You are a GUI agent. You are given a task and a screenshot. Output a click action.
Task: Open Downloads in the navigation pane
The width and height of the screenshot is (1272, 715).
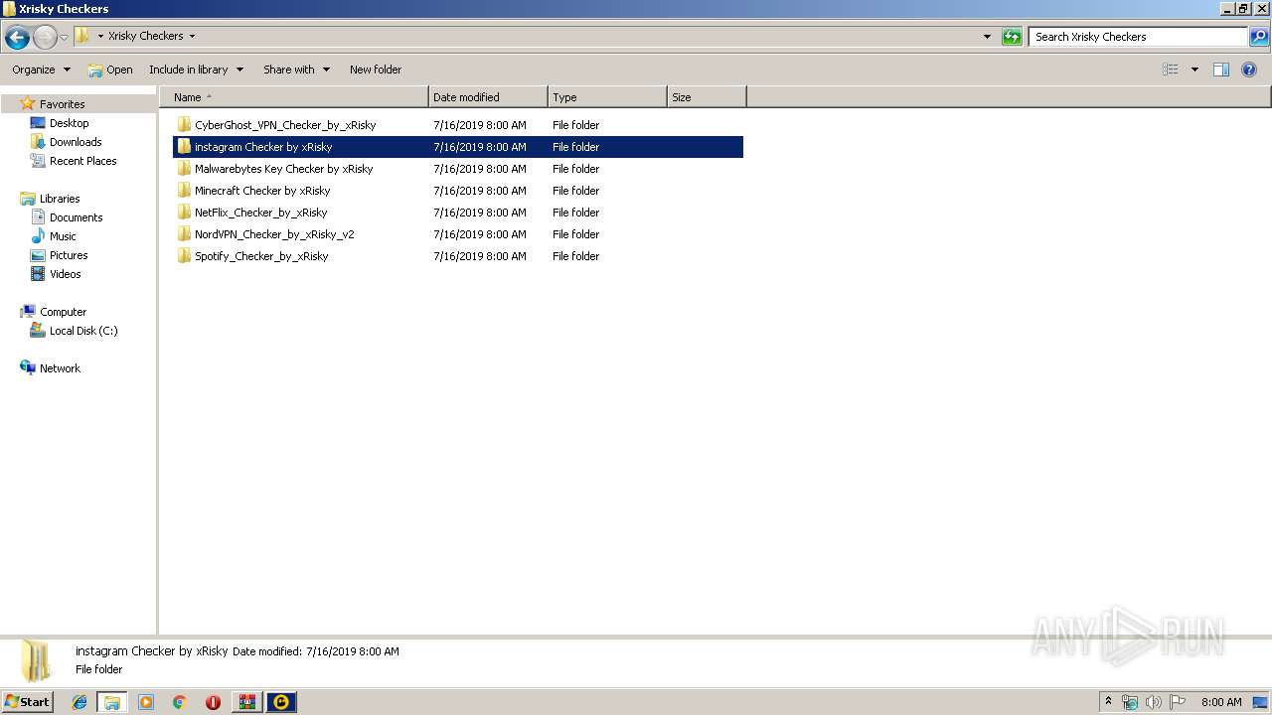click(x=76, y=142)
